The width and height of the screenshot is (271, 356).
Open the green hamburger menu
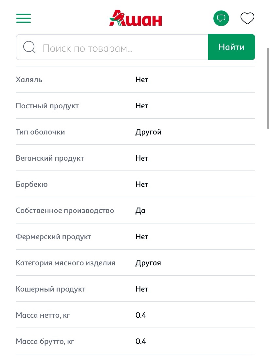click(x=23, y=18)
